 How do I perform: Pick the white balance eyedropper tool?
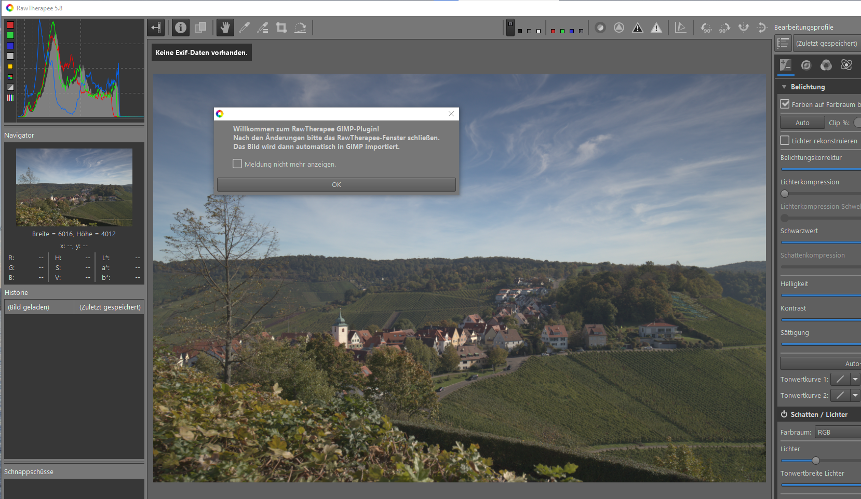pos(244,28)
